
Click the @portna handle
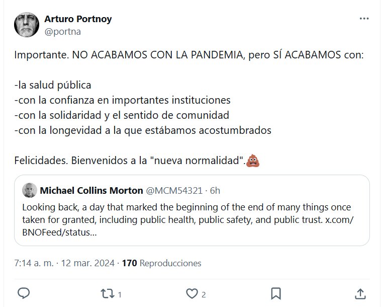[x=62, y=31]
